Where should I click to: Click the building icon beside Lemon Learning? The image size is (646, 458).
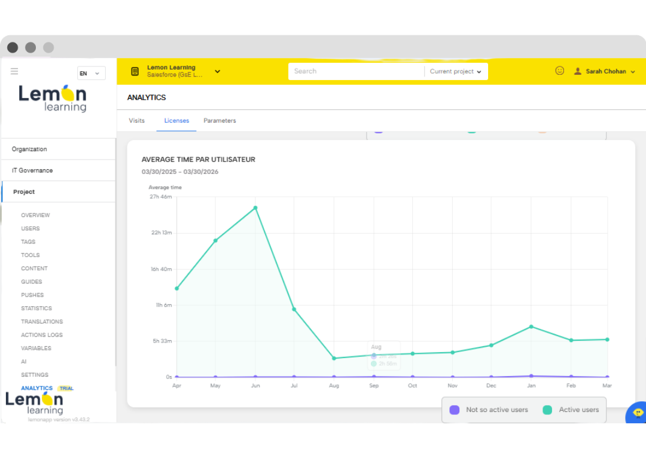click(135, 72)
